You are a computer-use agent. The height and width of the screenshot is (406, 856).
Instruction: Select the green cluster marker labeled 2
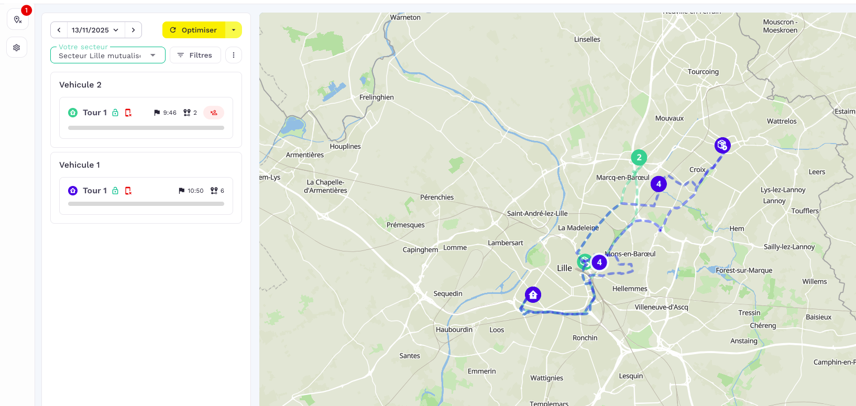coord(639,157)
